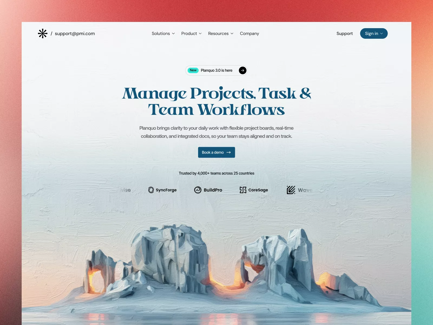Click the CoreSage logo icon
The height and width of the screenshot is (325, 433).
[243, 190]
